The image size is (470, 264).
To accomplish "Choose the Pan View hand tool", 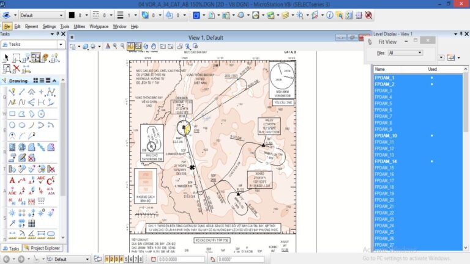I will pyautogui.click(x=154, y=46).
